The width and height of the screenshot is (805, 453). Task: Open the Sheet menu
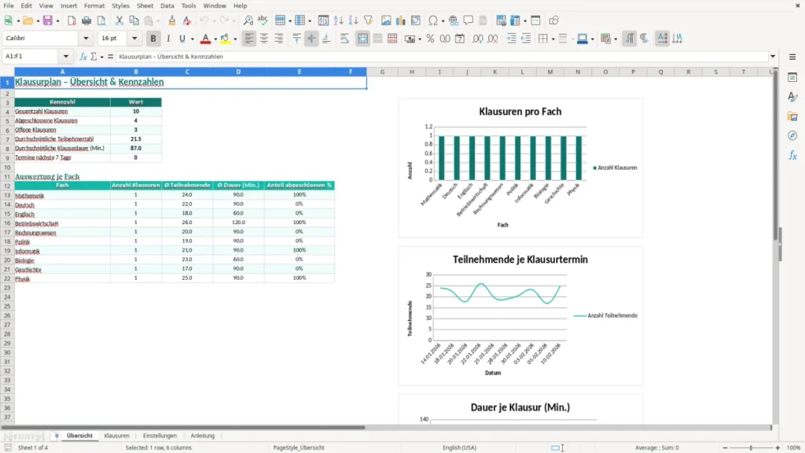[145, 6]
